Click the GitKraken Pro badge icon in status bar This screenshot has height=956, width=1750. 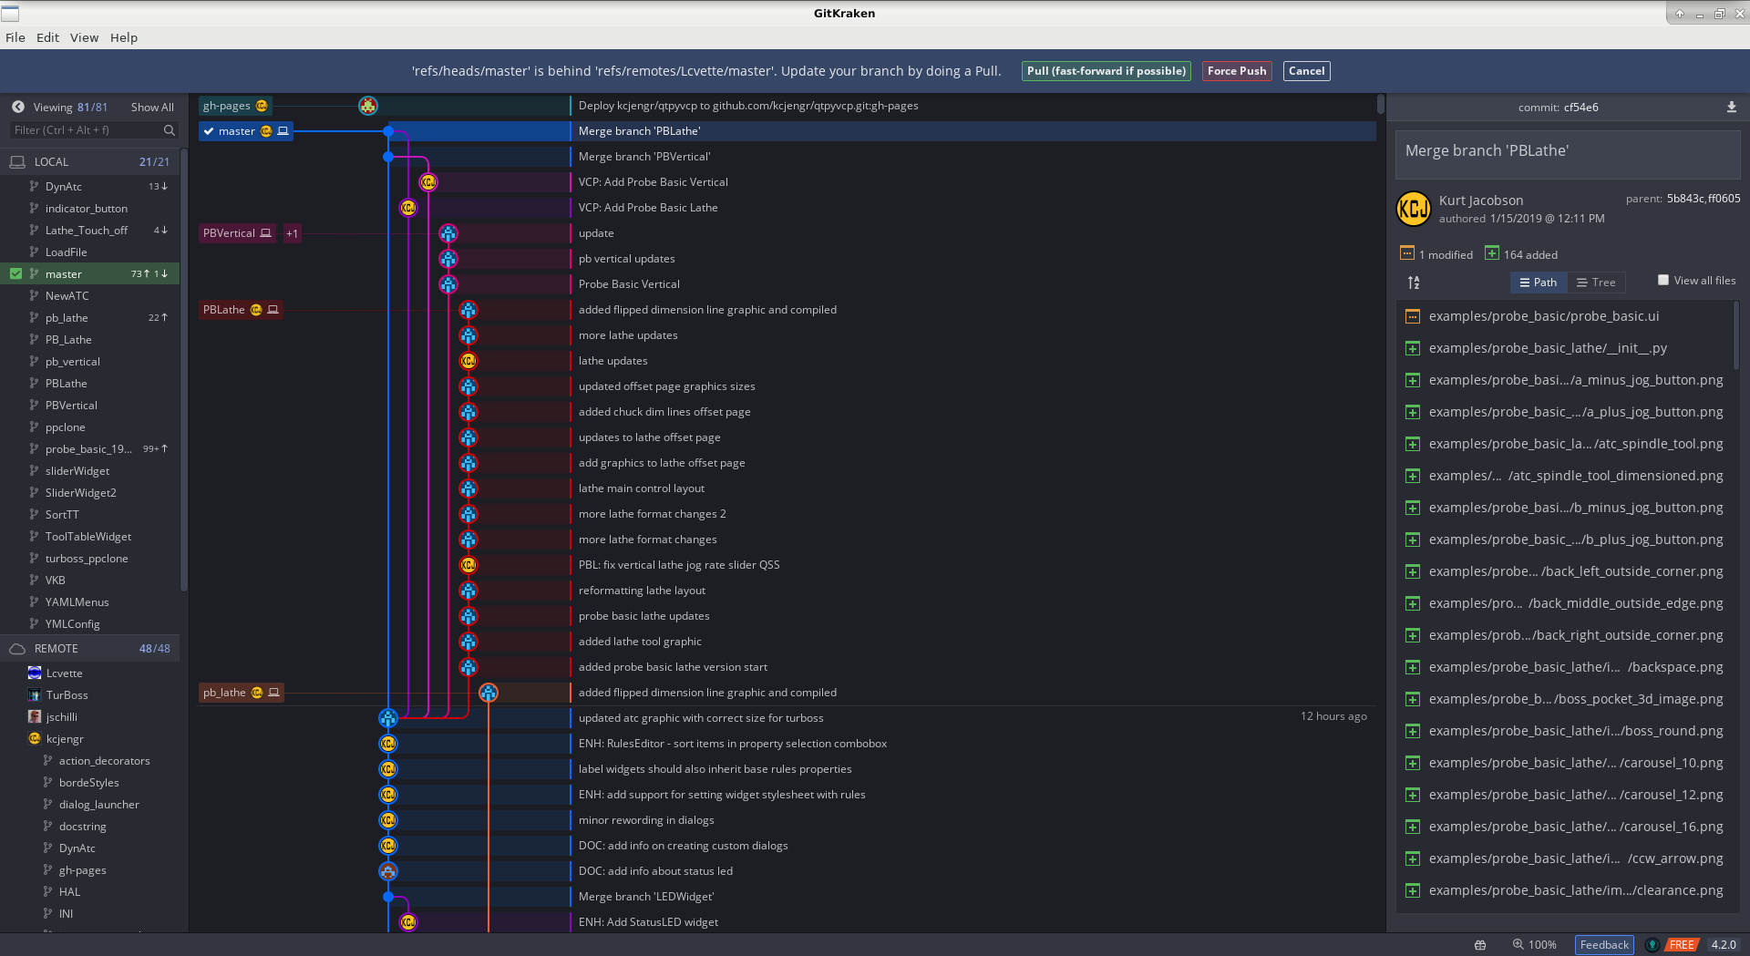click(1652, 945)
